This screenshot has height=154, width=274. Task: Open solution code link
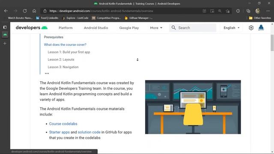coord(89,132)
